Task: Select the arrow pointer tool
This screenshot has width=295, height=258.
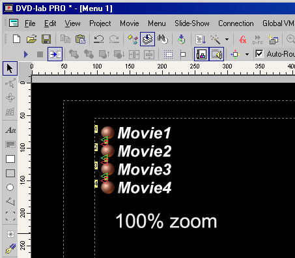Action: [x=10, y=68]
